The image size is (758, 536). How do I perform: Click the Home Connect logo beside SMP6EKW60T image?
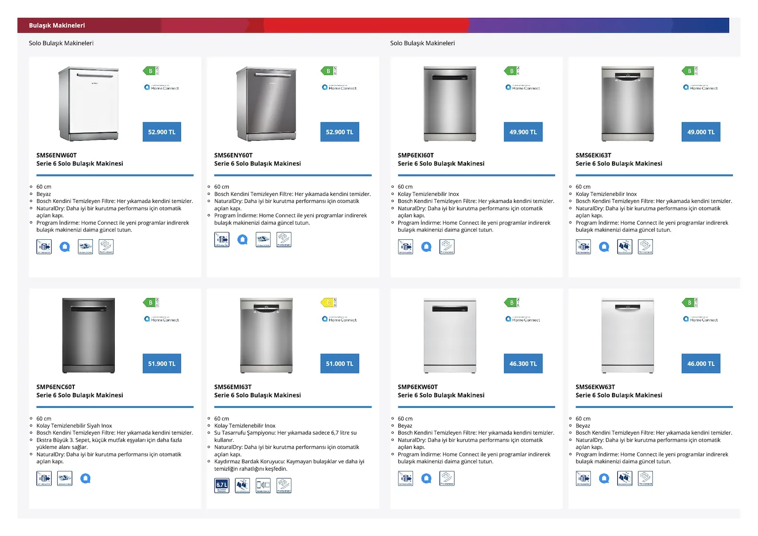pyautogui.click(x=523, y=319)
